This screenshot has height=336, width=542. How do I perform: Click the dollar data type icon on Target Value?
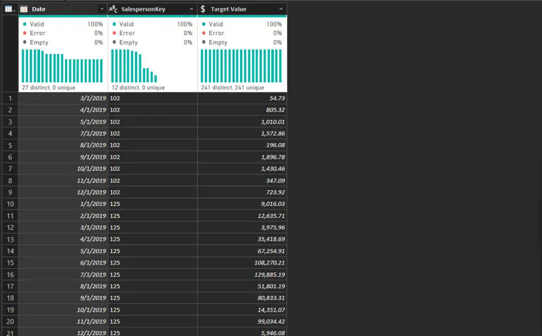(x=203, y=9)
